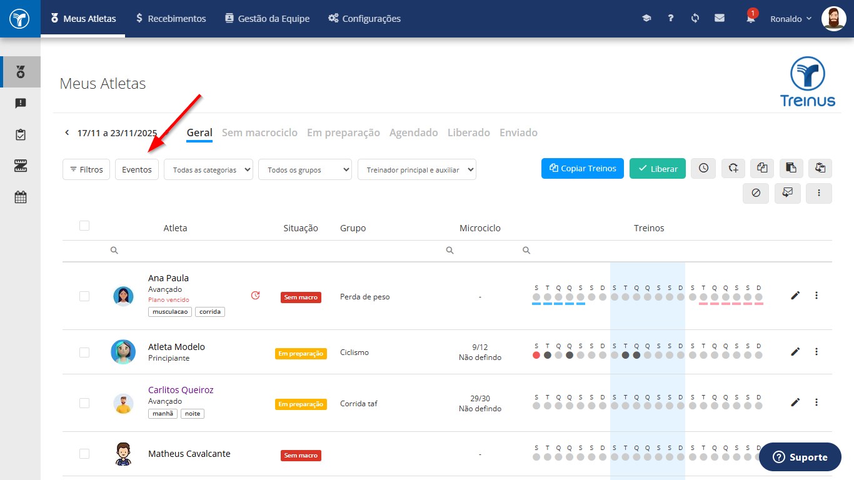854x480 pixels.
Task: Open the Z-strip sidebar icon
Action: [21, 166]
